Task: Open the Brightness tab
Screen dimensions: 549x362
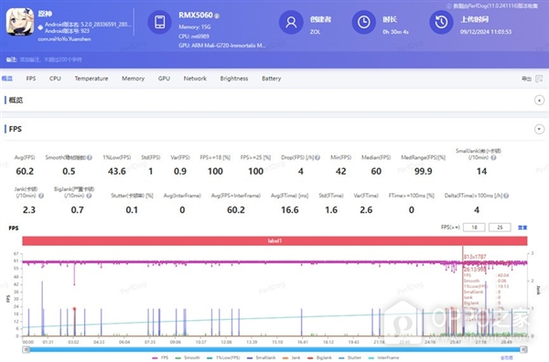Action: [x=234, y=79]
